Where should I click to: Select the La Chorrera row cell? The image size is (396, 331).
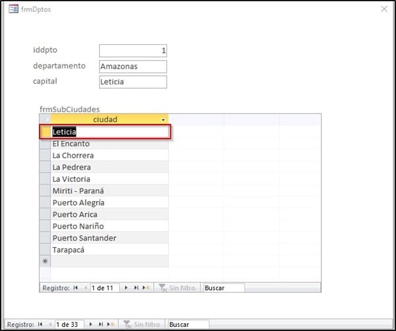click(x=110, y=156)
